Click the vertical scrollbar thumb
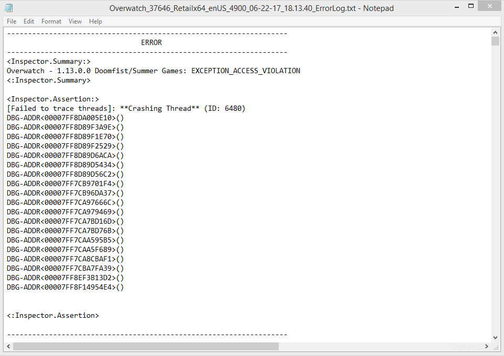The width and height of the screenshot is (504, 356). (x=495, y=41)
